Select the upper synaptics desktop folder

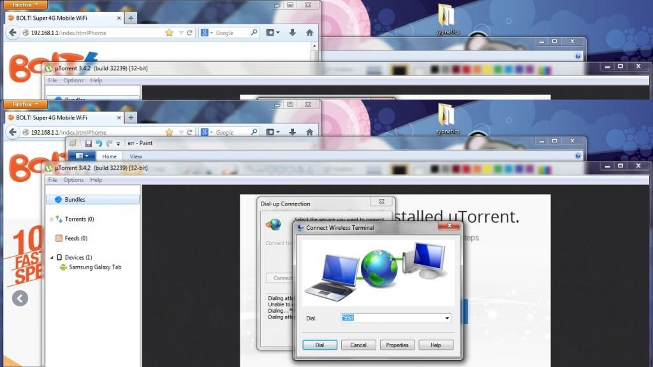[447, 20]
